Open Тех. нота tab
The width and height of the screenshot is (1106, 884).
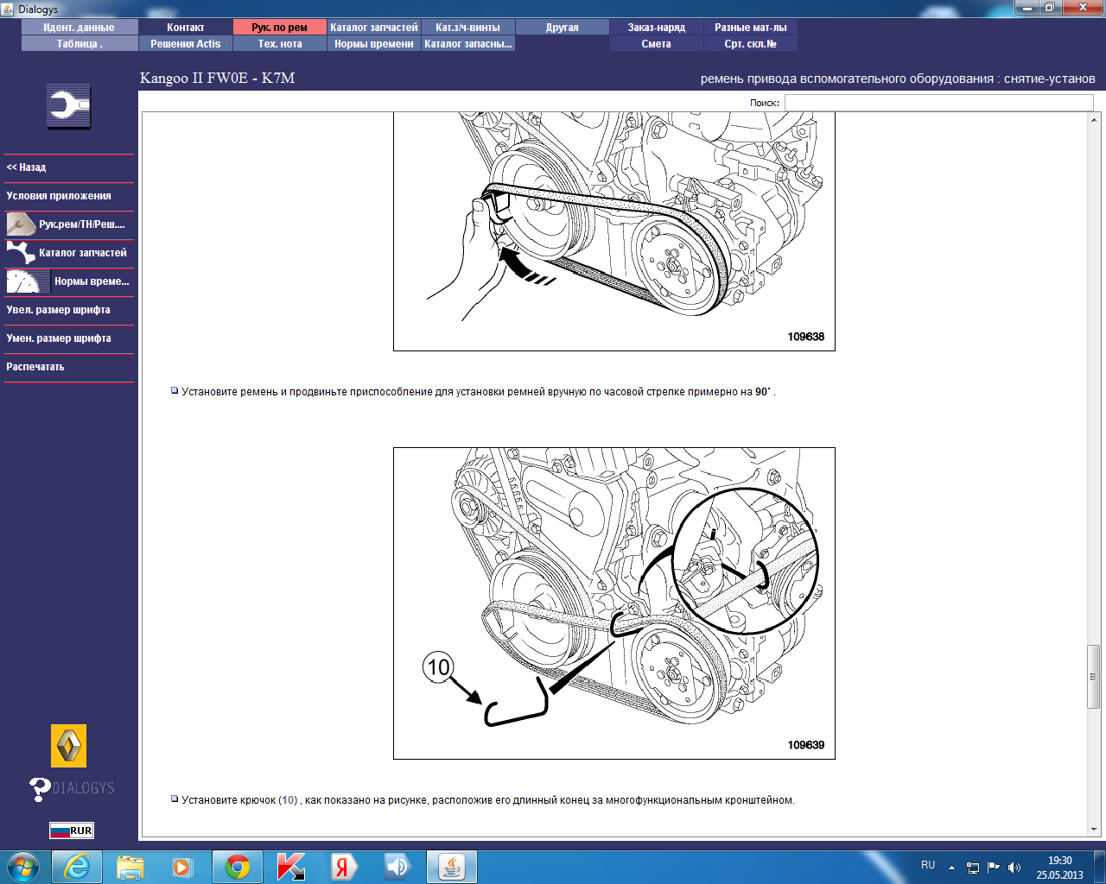pos(280,44)
